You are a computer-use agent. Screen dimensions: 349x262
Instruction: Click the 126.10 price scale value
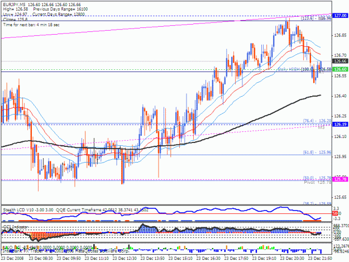[340, 136]
